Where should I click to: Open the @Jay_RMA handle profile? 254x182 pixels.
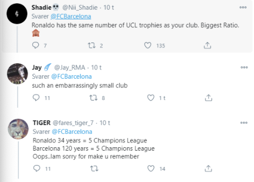[x=70, y=68]
